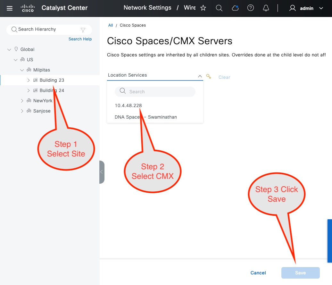
Task: Open the cloud status icon
Action: click(235, 8)
